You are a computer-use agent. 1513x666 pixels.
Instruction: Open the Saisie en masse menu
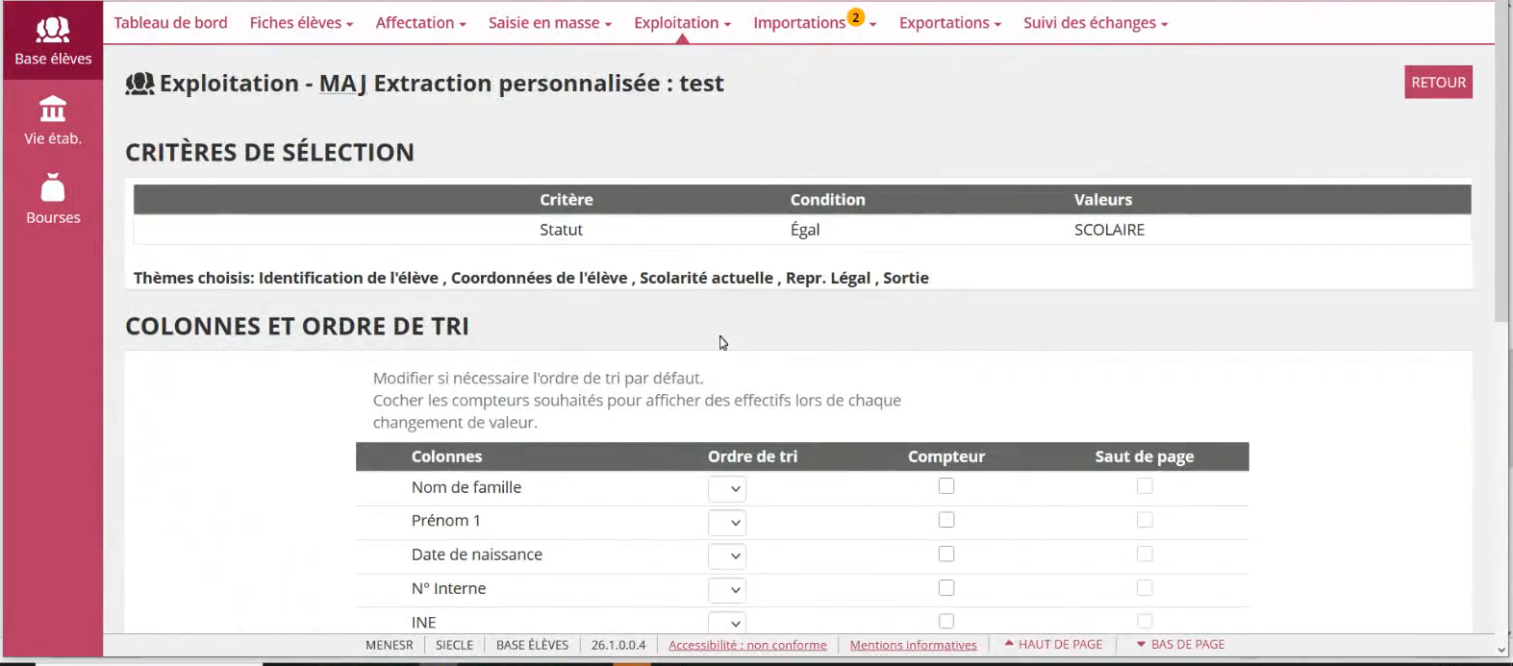549,22
